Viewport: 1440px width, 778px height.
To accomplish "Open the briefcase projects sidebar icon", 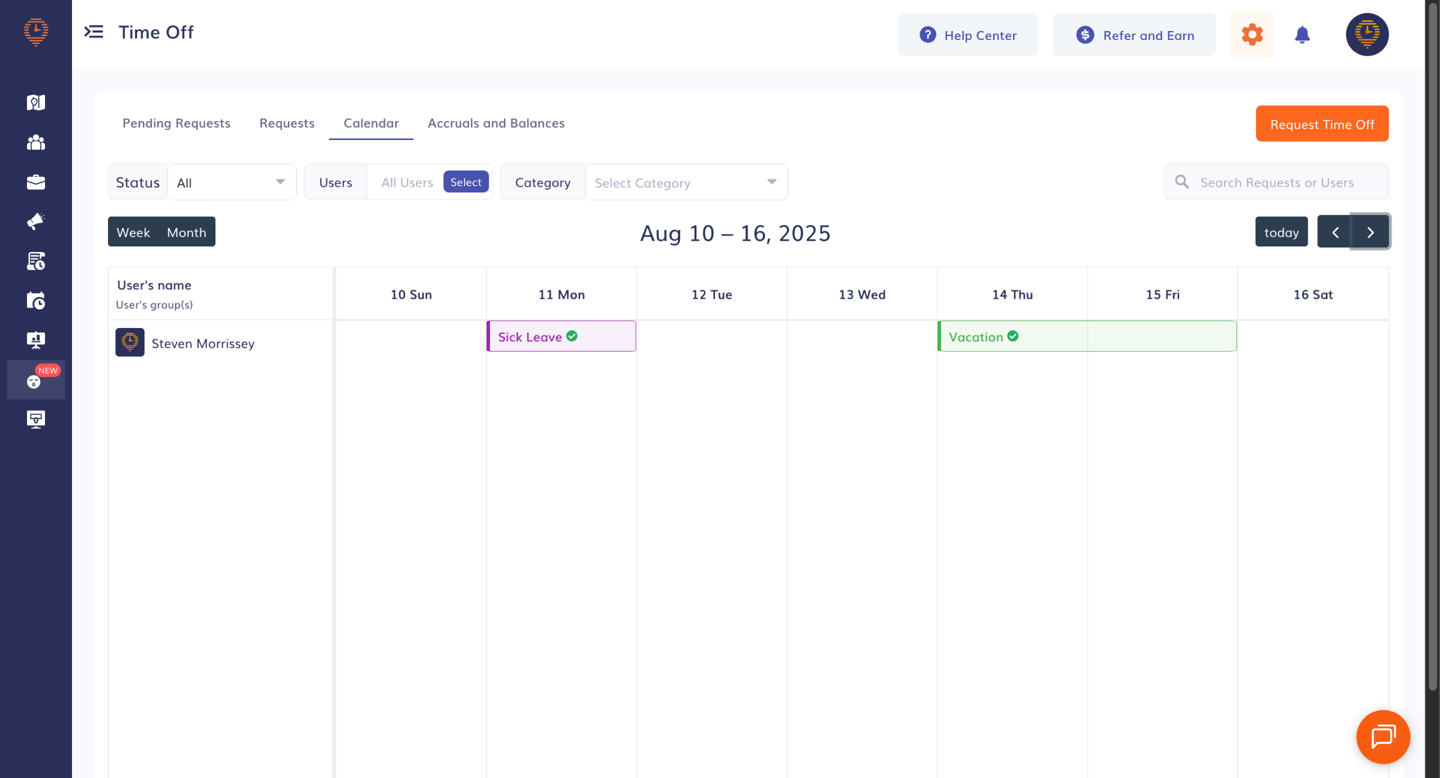I will [x=35, y=182].
